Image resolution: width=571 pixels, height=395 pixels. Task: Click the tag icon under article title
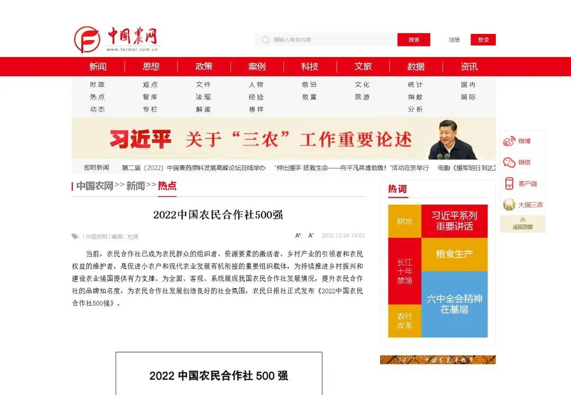pos(76,236)
